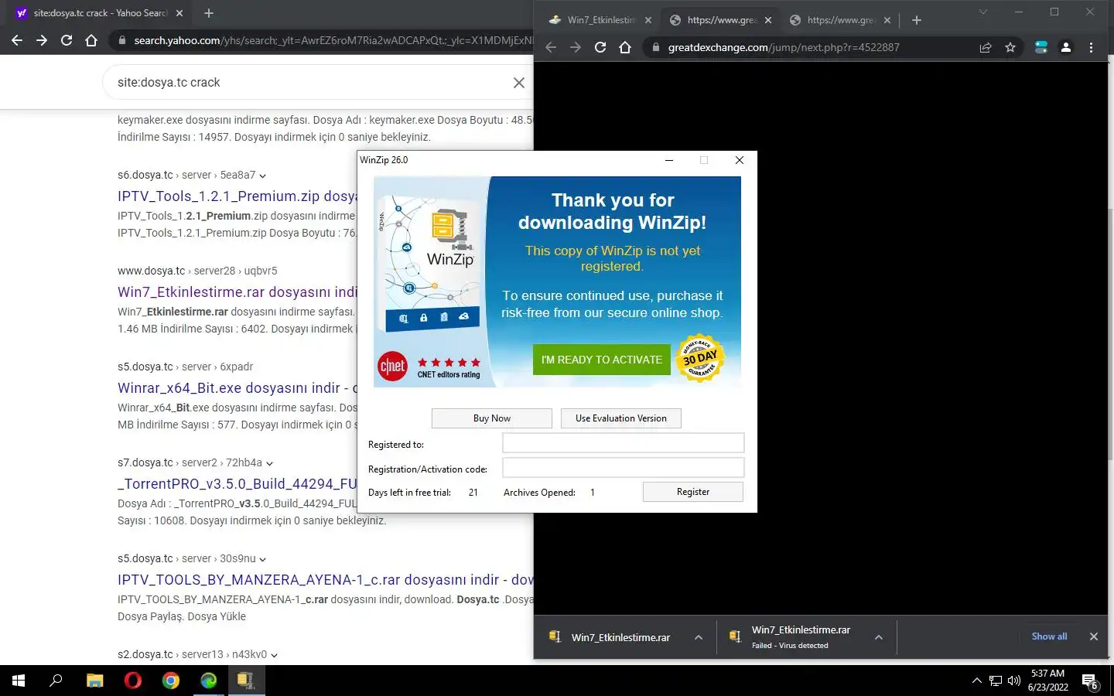
Task: Open the Chrome three-dot menu
Action: 1091,47
